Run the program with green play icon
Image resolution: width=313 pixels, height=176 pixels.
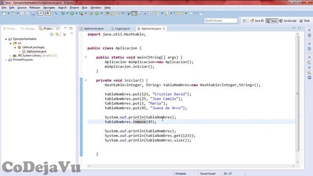pos(72,13)
